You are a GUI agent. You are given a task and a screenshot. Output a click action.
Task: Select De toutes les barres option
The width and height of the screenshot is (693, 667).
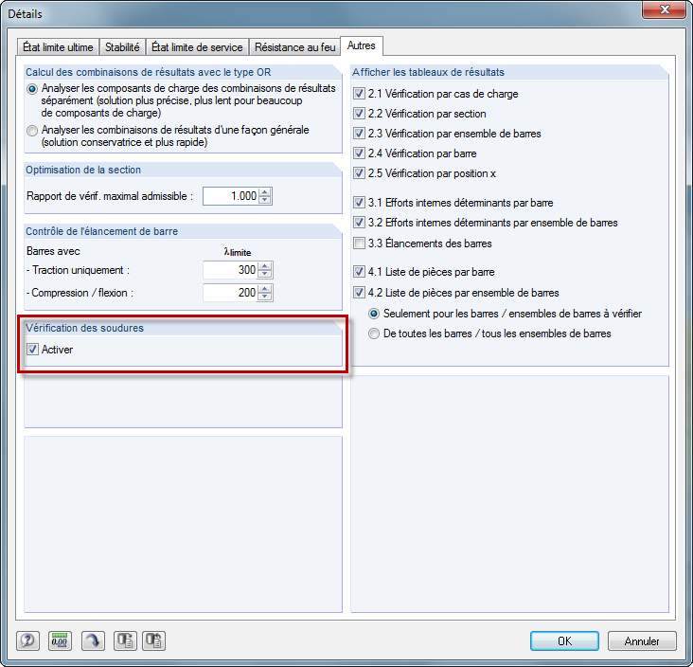pyautogui.click(x=374, y=333)
